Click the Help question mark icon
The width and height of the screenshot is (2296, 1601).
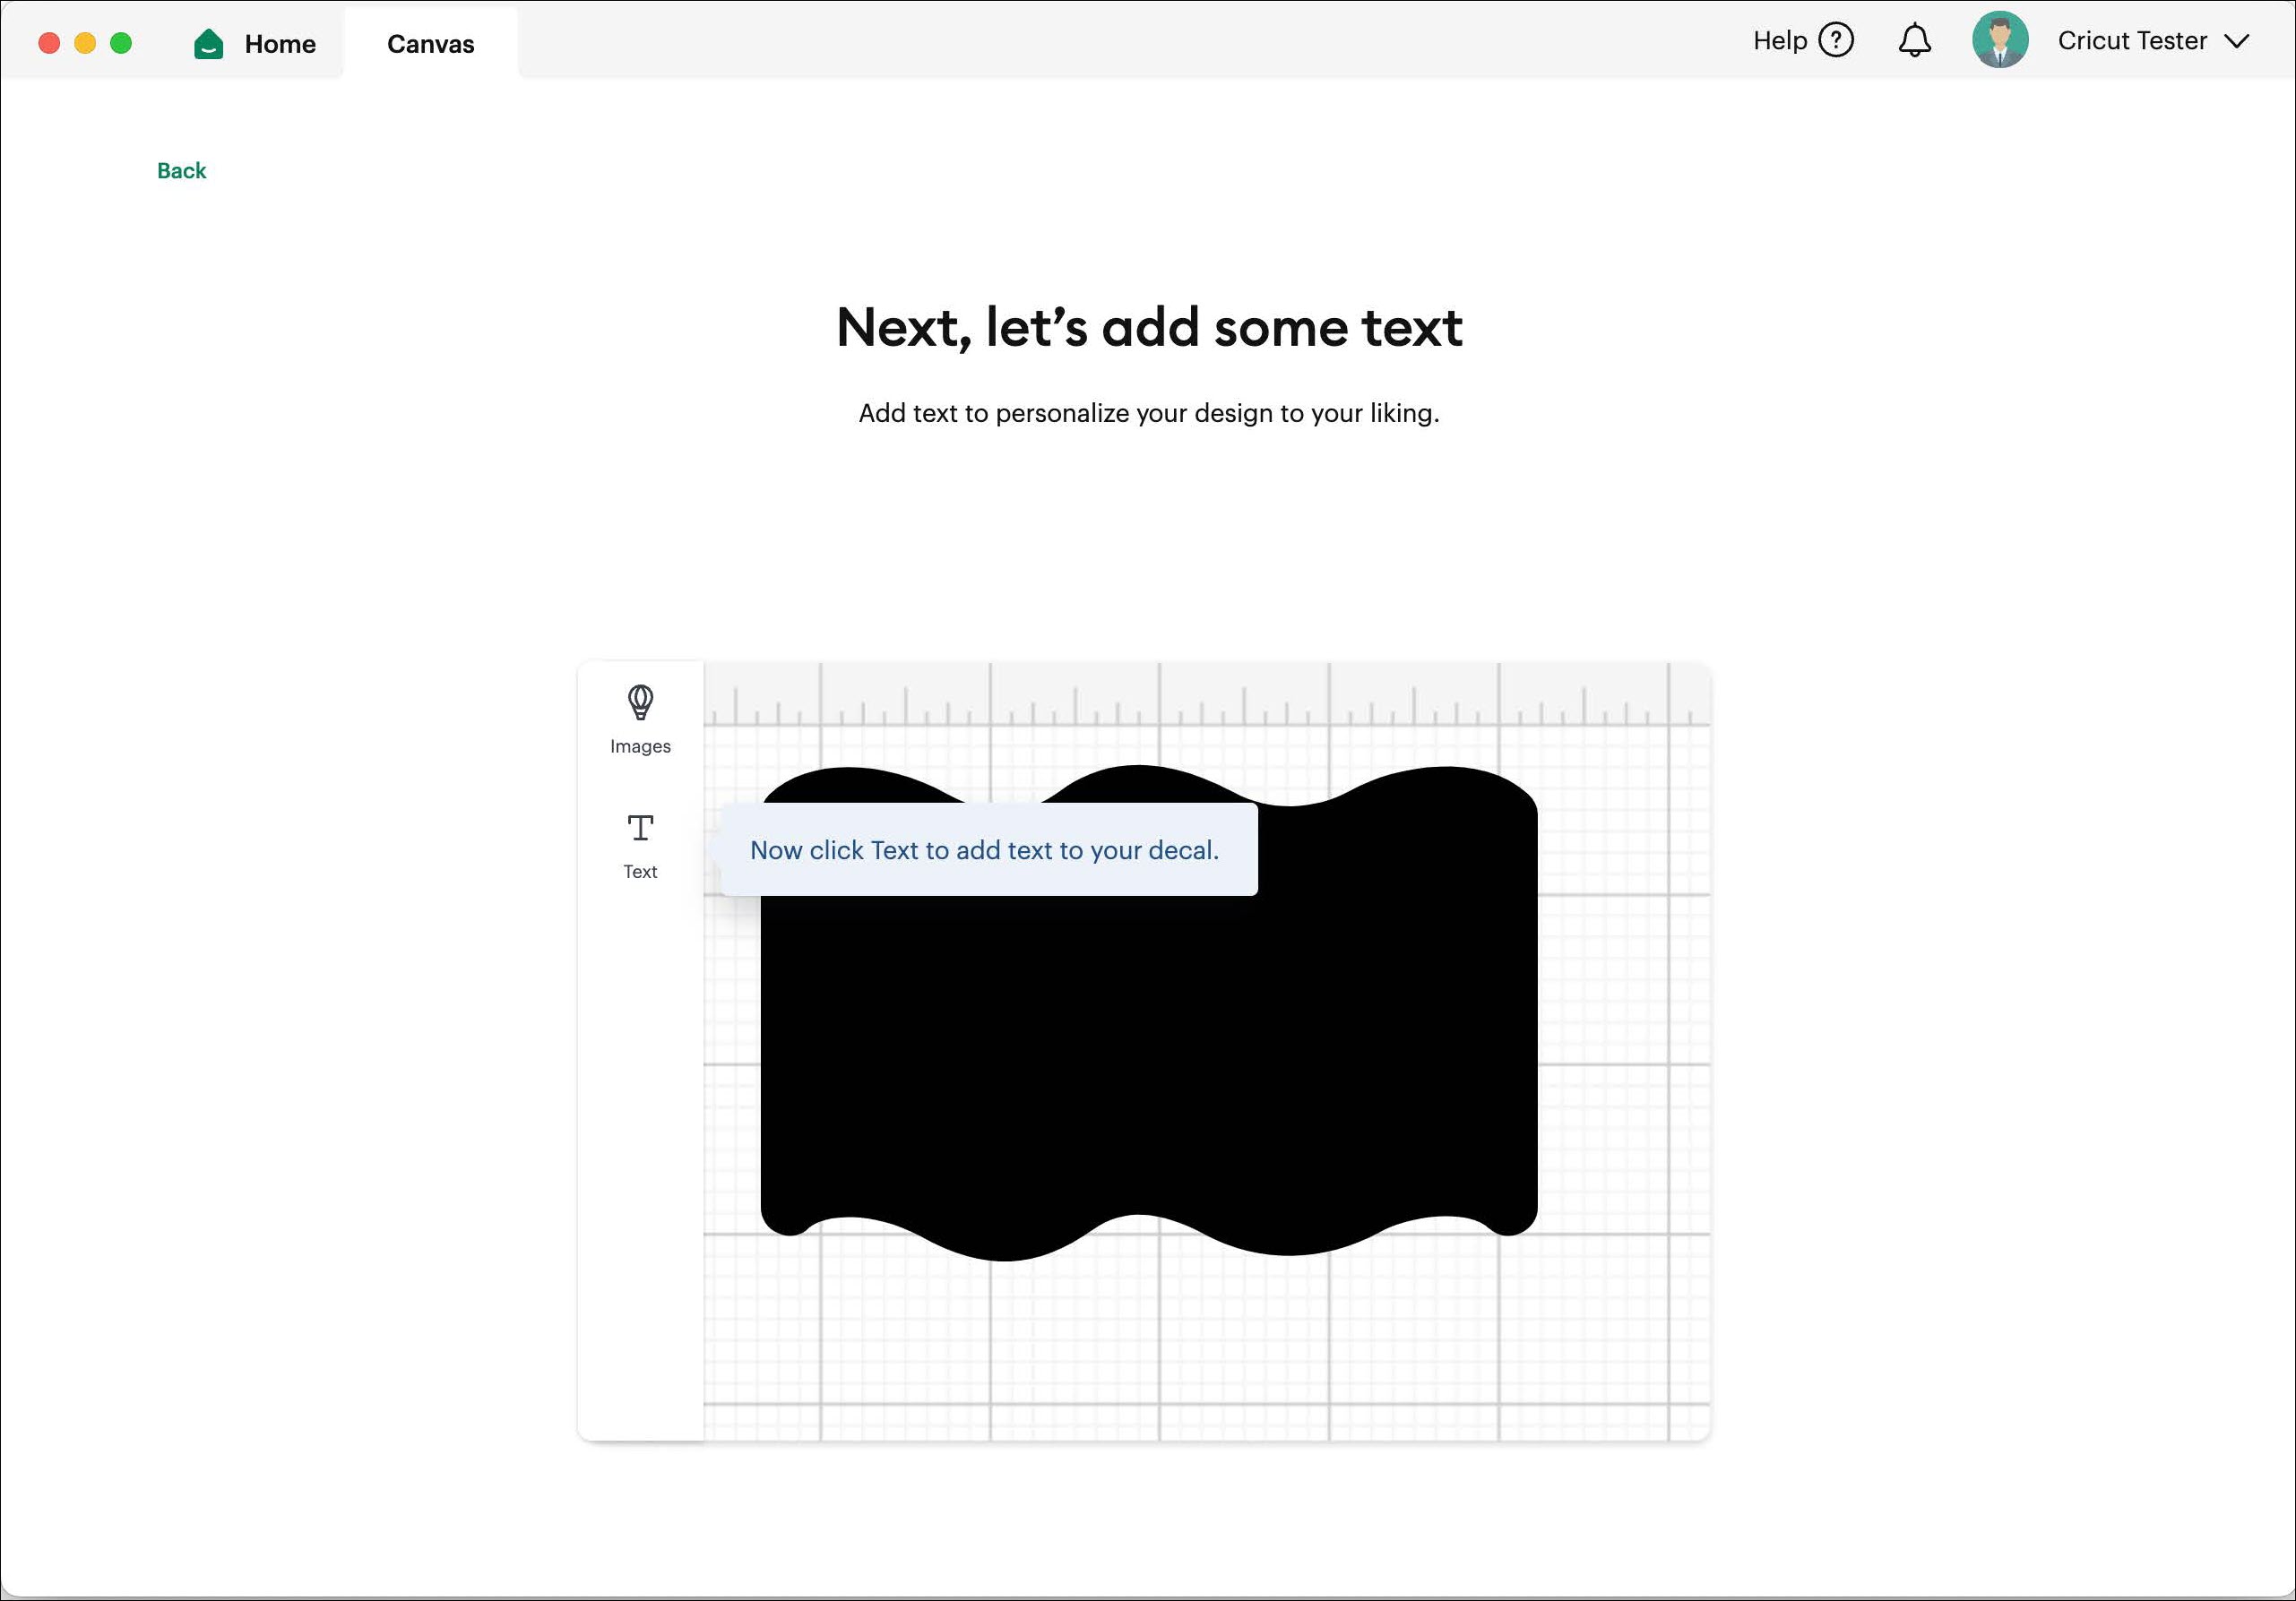(1837, 40)
